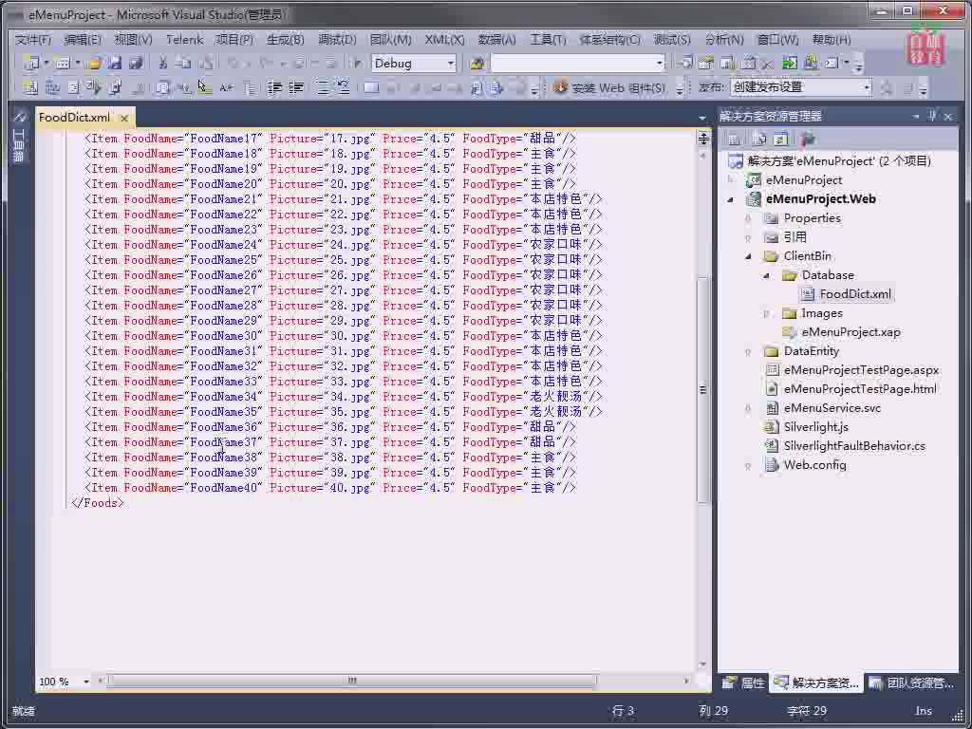Click the Command Window toolbar icon
The height and width of the screenshot is (729, 972).
831,63
